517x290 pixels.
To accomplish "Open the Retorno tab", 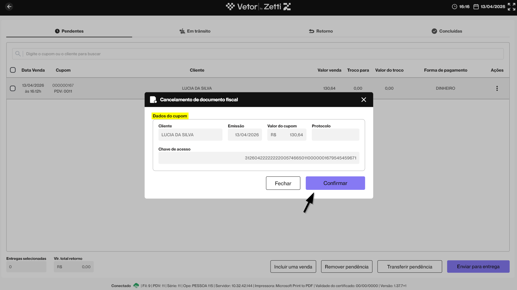I will tap(321, 31).
